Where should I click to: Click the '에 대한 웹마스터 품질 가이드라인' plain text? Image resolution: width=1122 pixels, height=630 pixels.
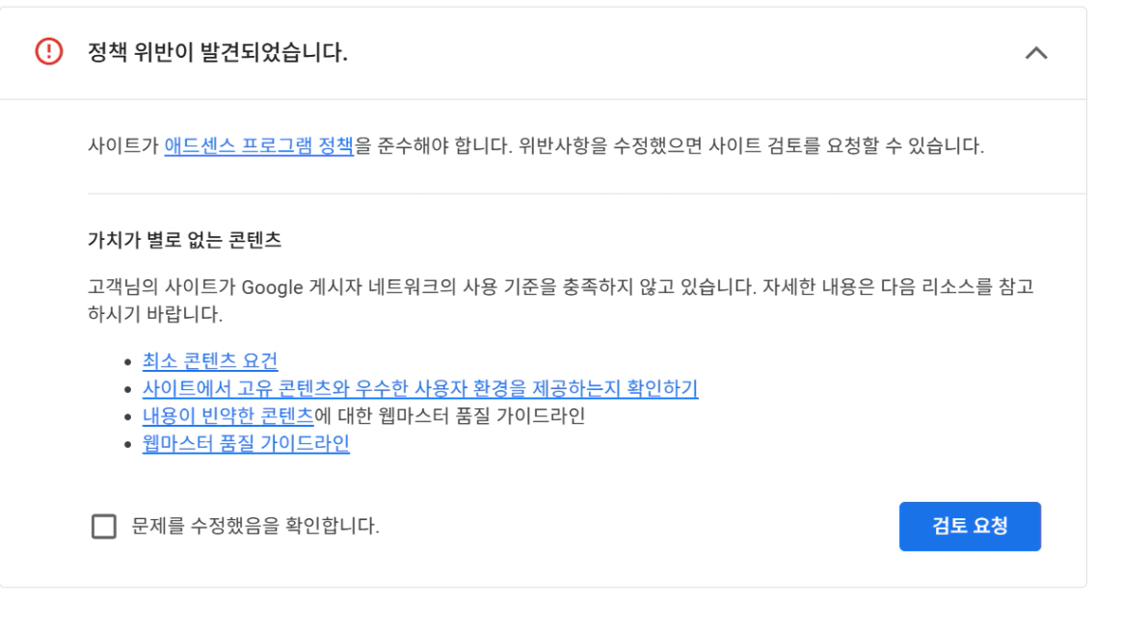point(450,416)
